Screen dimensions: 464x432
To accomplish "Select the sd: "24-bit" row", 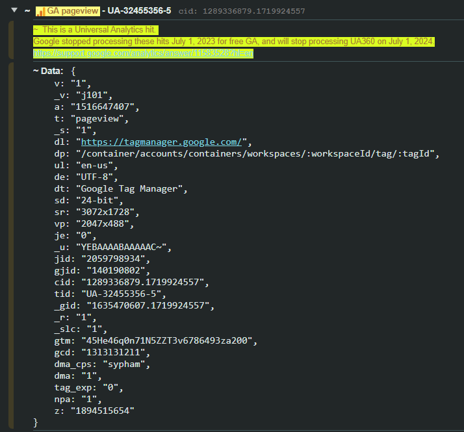I will tap(89, 201).
